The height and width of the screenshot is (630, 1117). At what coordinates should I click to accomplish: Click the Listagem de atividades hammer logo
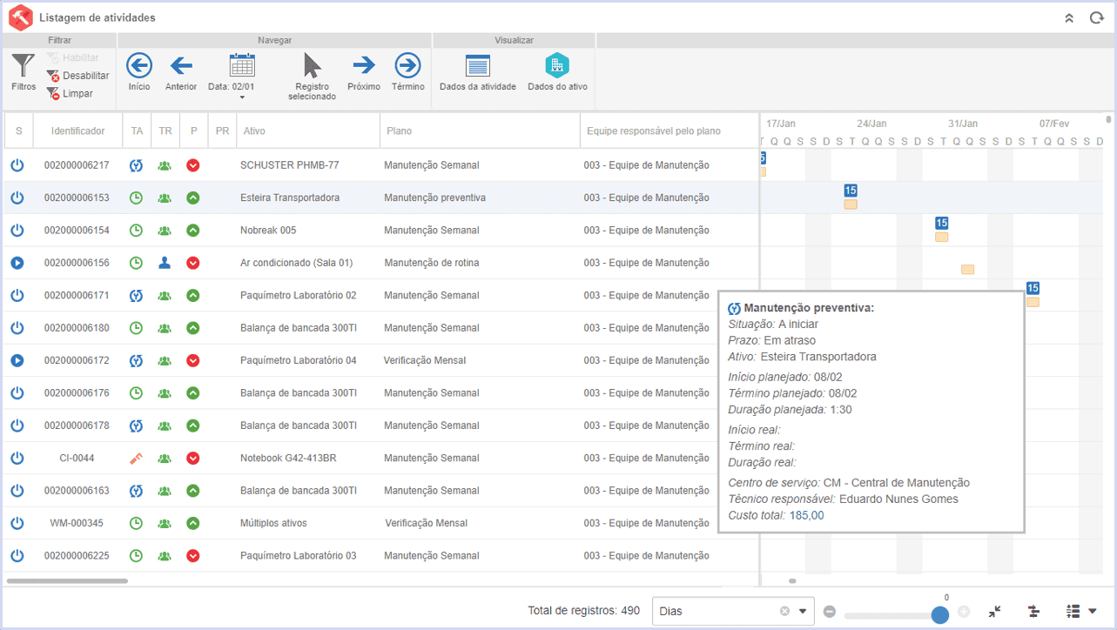[x=20, y=17]
